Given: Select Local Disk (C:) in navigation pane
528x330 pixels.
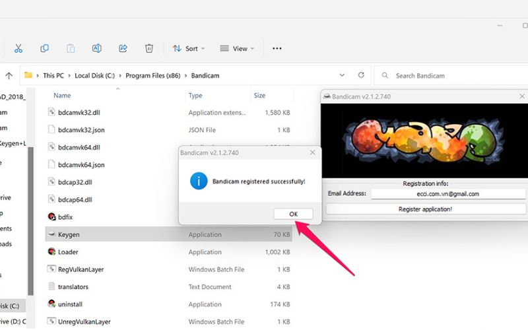Looking at the screenshot, I should click(x=13, y=306).
